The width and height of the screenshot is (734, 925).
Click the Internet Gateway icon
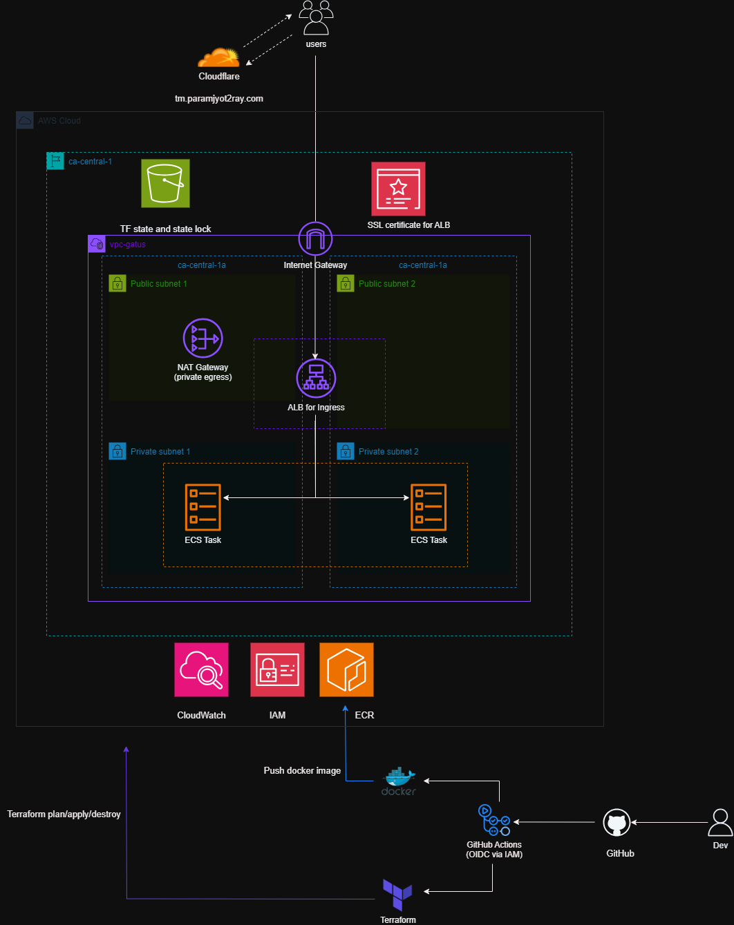pyautogui.click(x=315, y=239)
